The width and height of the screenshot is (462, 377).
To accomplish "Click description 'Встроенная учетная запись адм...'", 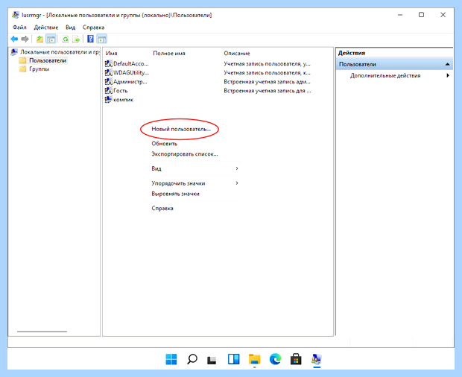I will [267, 82].
